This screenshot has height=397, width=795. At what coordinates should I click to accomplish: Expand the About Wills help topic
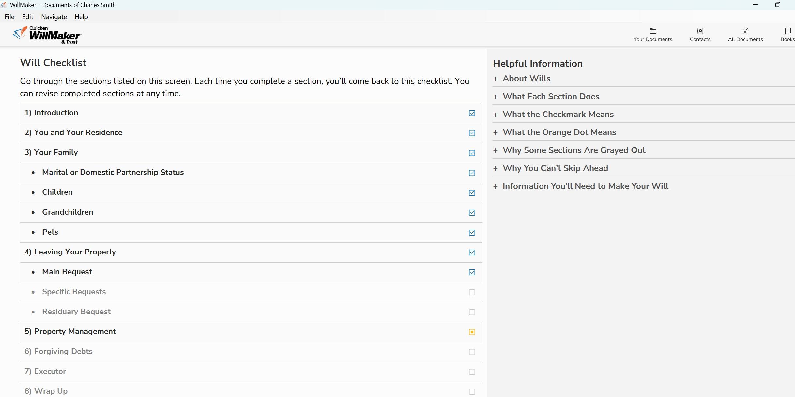click(526, 79)
